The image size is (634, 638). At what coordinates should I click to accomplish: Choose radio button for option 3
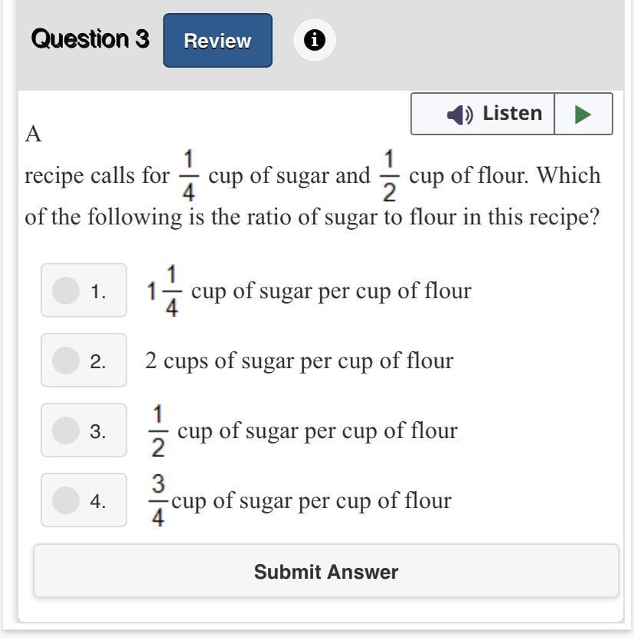point(66,430)
